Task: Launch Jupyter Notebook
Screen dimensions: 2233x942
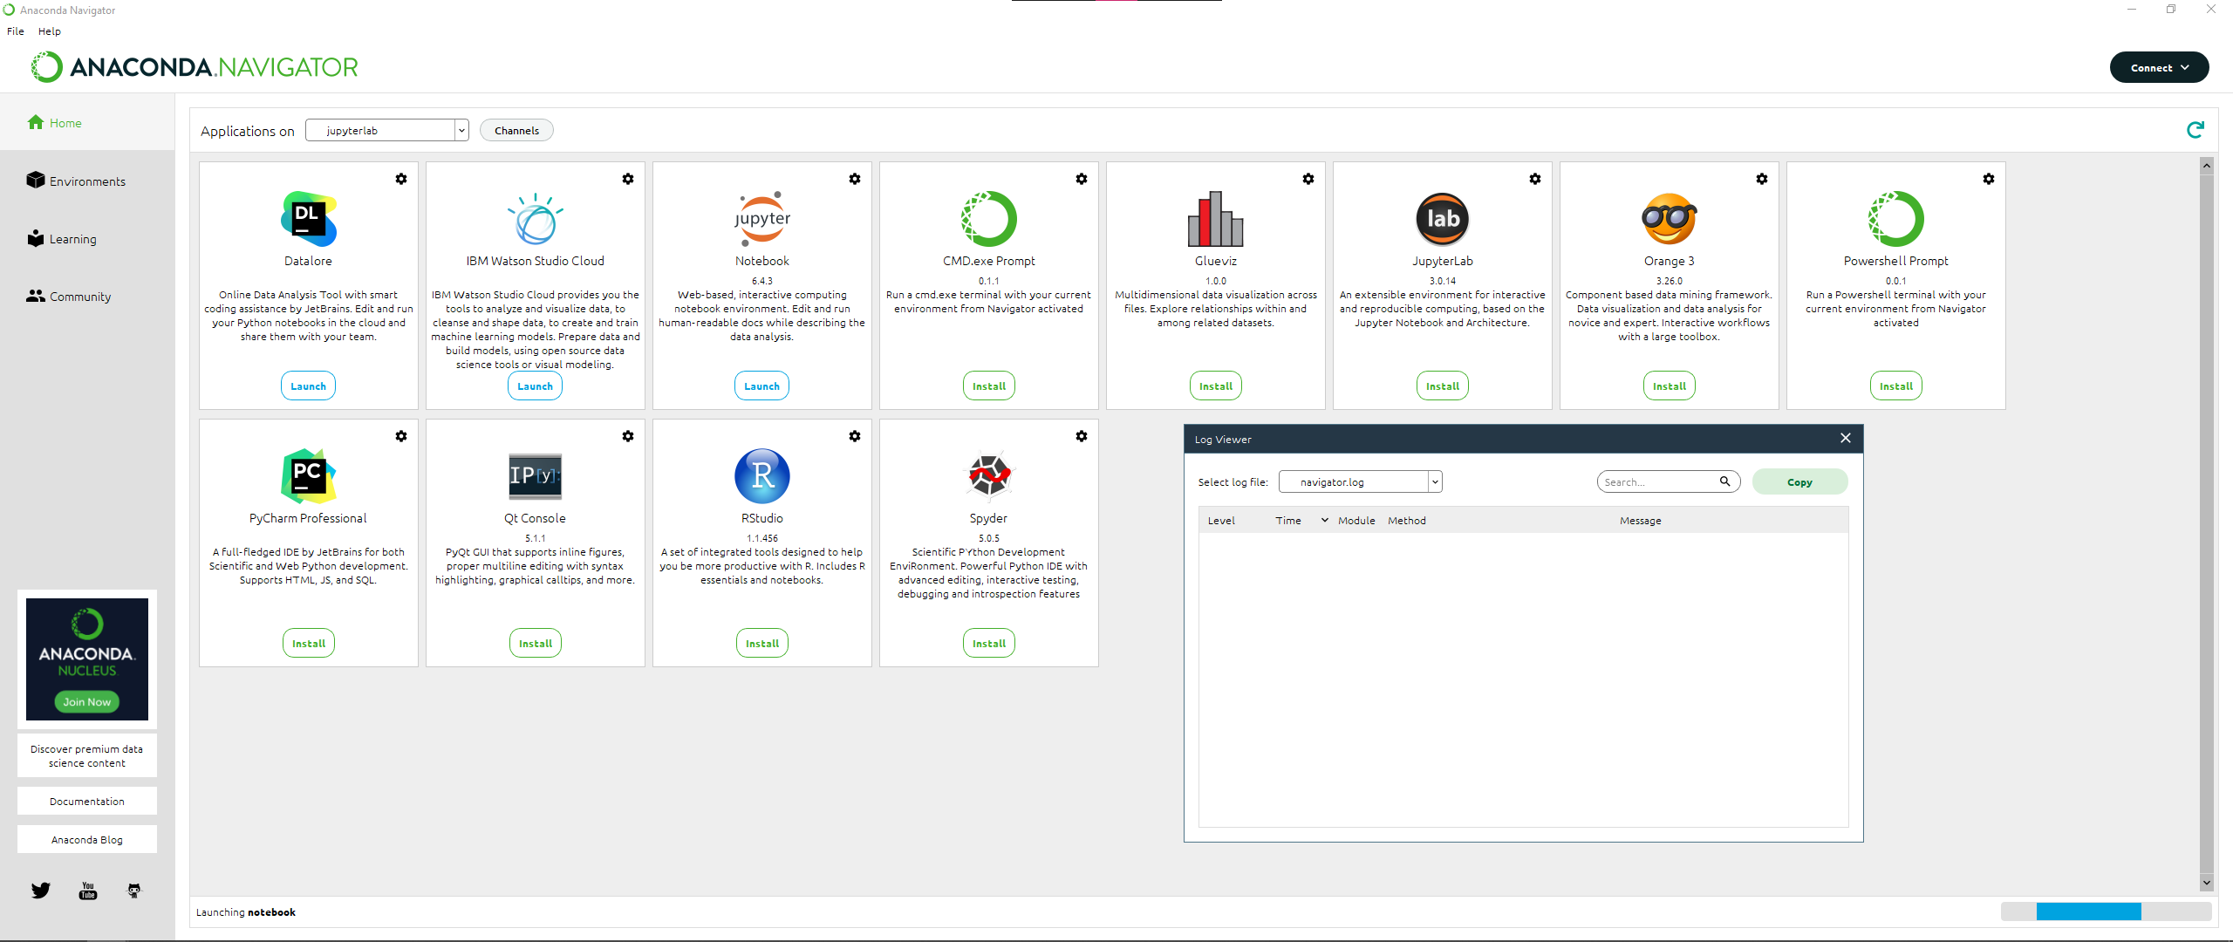Action: click(762, 386)
